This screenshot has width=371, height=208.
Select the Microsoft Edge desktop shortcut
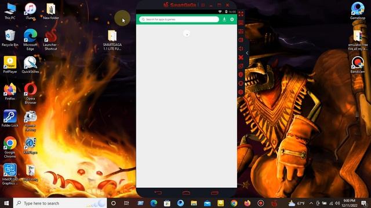(30, 40)
